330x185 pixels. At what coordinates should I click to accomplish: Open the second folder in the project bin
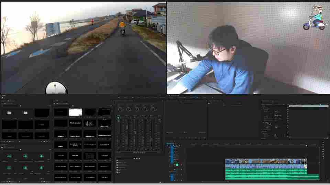click(25, 113)
